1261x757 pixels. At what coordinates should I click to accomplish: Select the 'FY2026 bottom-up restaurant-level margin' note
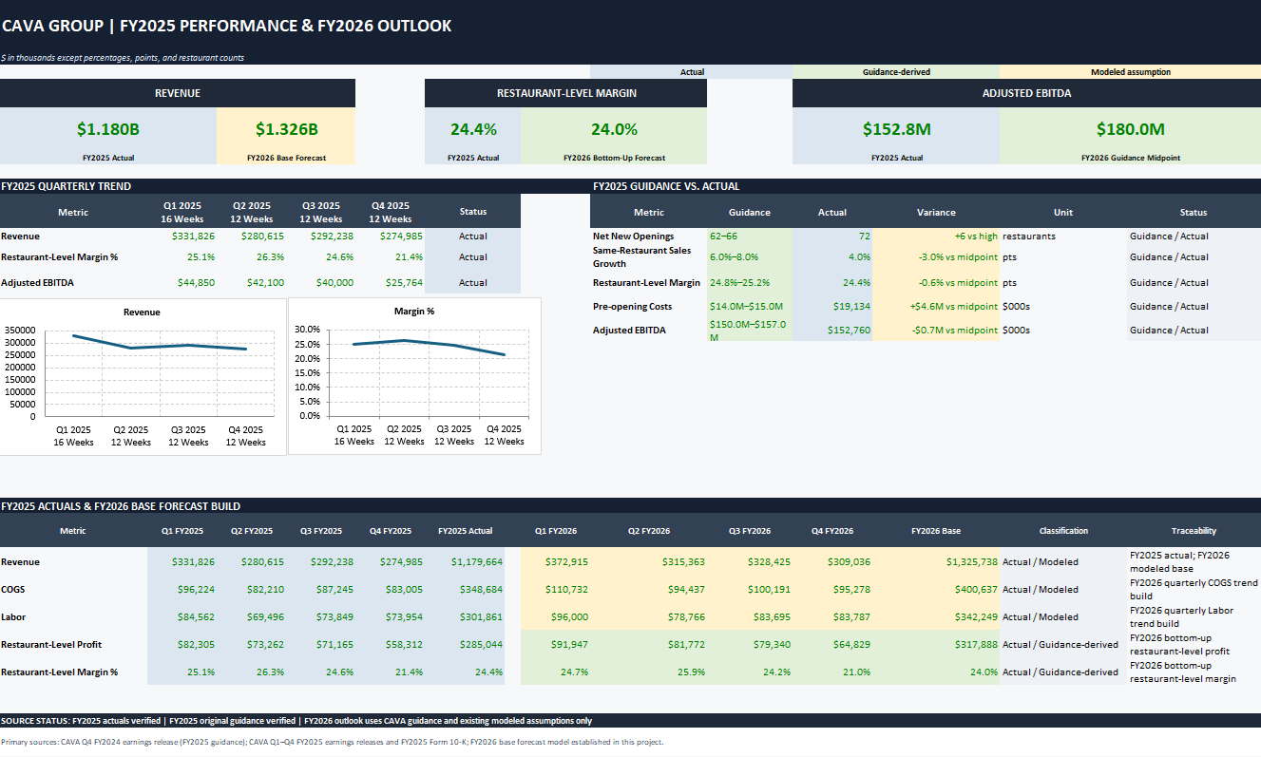[1194, 672]
